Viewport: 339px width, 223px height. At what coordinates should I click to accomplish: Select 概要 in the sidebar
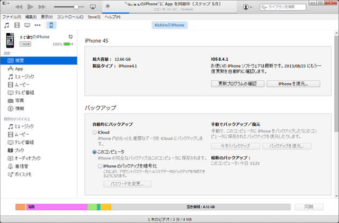click(39, 61)
